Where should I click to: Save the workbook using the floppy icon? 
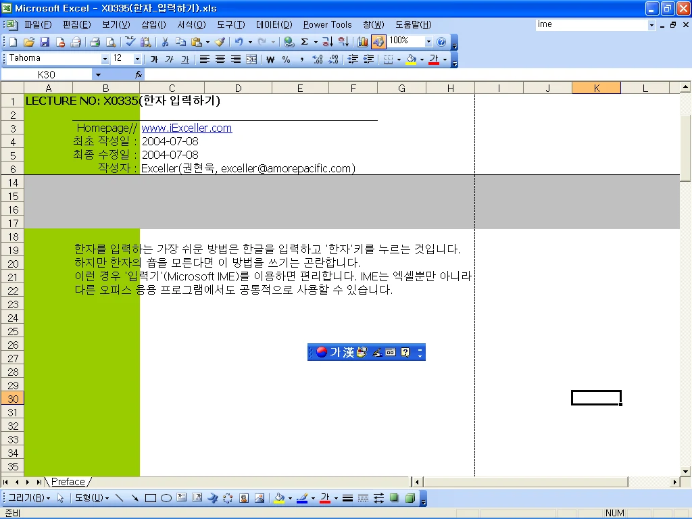click(x=45, y=42)
